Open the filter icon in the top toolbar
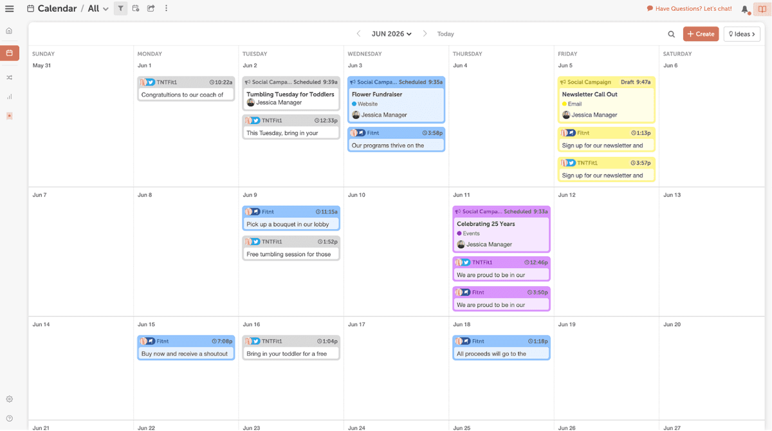The height and width of the screenshot is (431, 772). tap(120, 8)
